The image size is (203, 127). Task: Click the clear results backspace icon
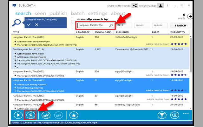175,115
